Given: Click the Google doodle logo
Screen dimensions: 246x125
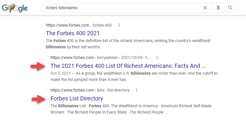Looking at the screenshot, I should [15, 8].
